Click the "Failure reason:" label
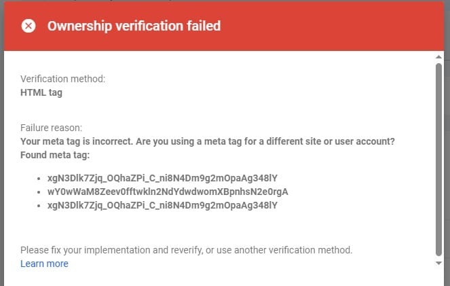 (51, 128)
